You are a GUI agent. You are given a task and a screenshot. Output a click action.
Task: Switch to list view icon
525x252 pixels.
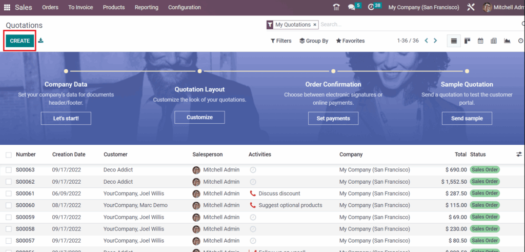[x=454, y=41]
